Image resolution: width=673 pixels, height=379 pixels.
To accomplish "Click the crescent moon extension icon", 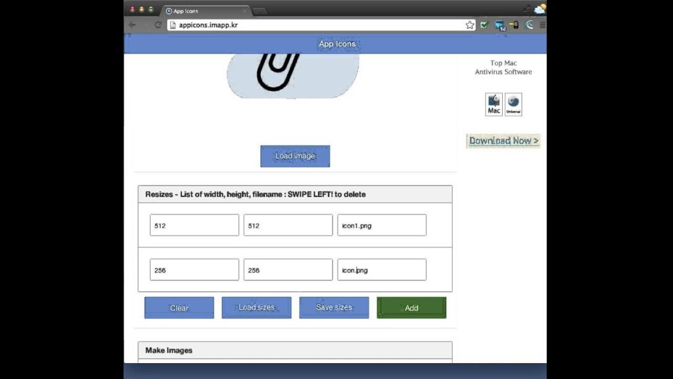I will coord(530,25).
